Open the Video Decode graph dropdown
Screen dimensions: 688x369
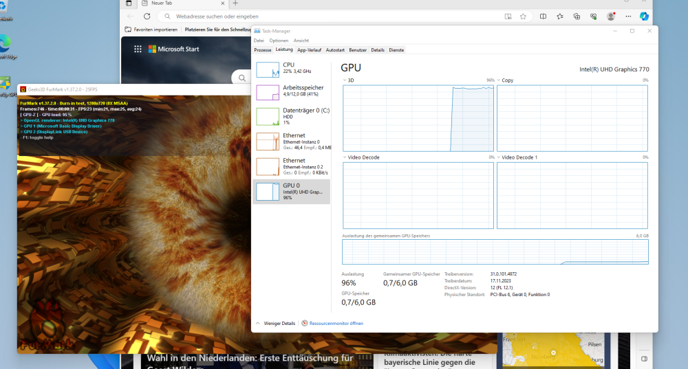click(x=345, y=157)
